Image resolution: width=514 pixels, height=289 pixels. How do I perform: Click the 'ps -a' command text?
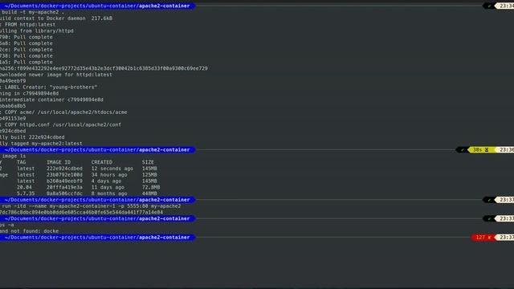point(7,225)
